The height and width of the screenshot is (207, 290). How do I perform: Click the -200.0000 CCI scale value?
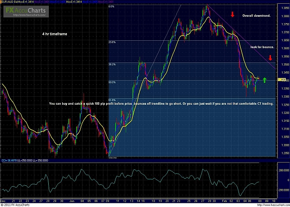[284, 190]
